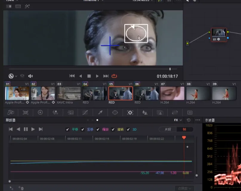The height and width of the screenshot is (191, 241).
Task: Track backward to clip start
Action: [11, 129]
